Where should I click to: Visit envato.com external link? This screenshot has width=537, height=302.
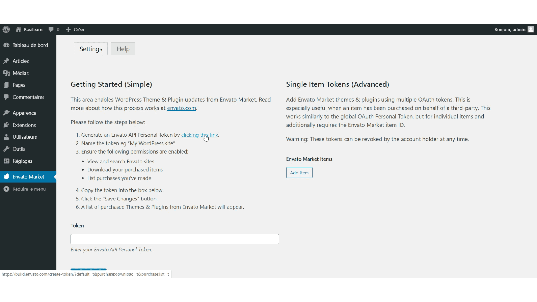(x=181, y=108)
